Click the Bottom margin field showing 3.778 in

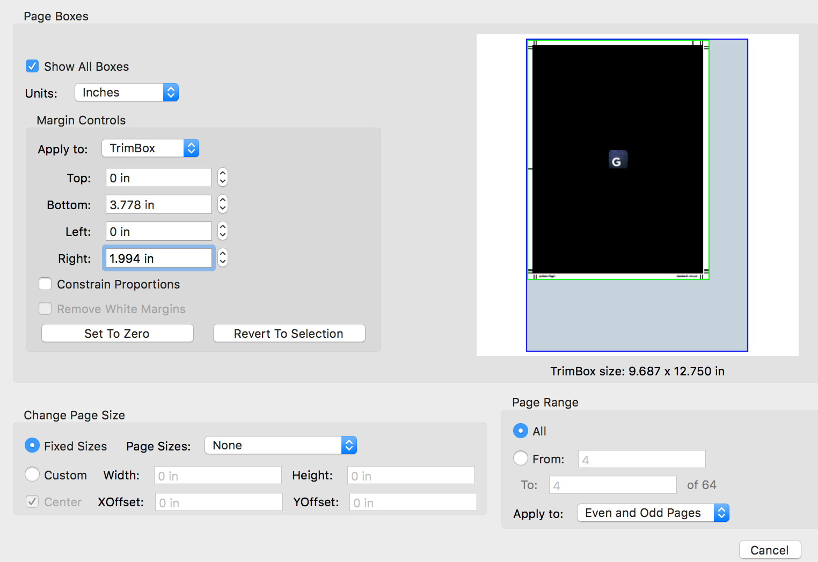(x=159, y=204)
